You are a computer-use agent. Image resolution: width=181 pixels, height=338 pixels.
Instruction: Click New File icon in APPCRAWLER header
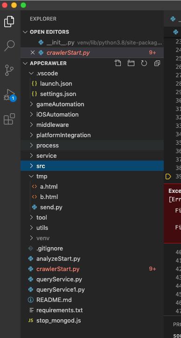(118, 63)
